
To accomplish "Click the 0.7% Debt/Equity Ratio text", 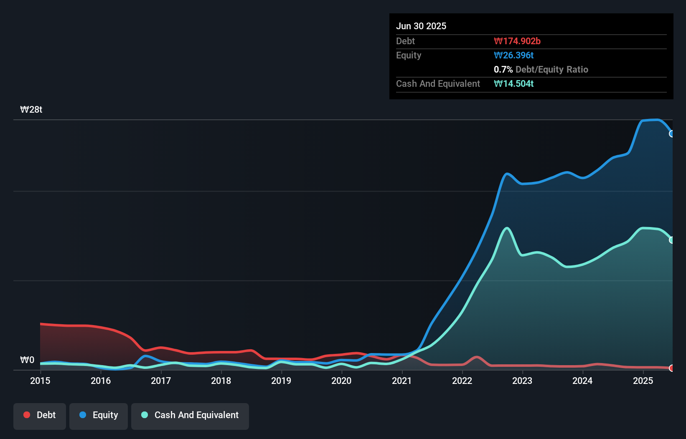I will click(x=541, y=69).
